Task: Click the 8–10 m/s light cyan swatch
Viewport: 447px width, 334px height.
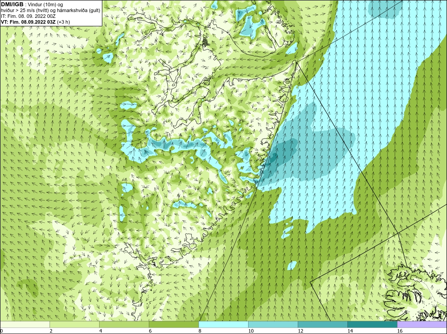Action: (x=223, y=324)
